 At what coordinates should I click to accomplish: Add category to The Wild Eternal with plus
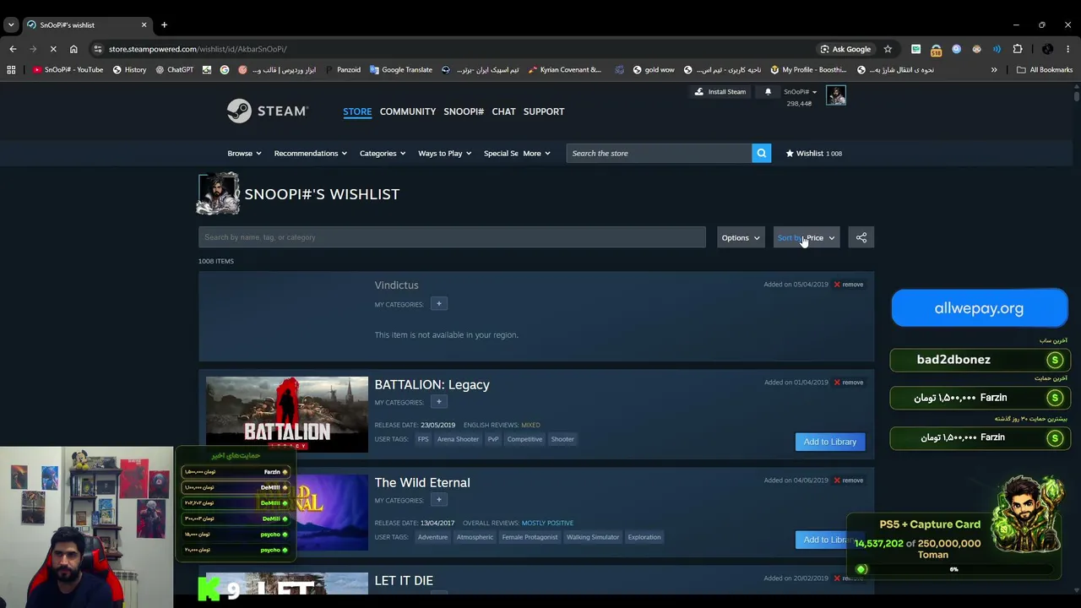pos(438,500)
